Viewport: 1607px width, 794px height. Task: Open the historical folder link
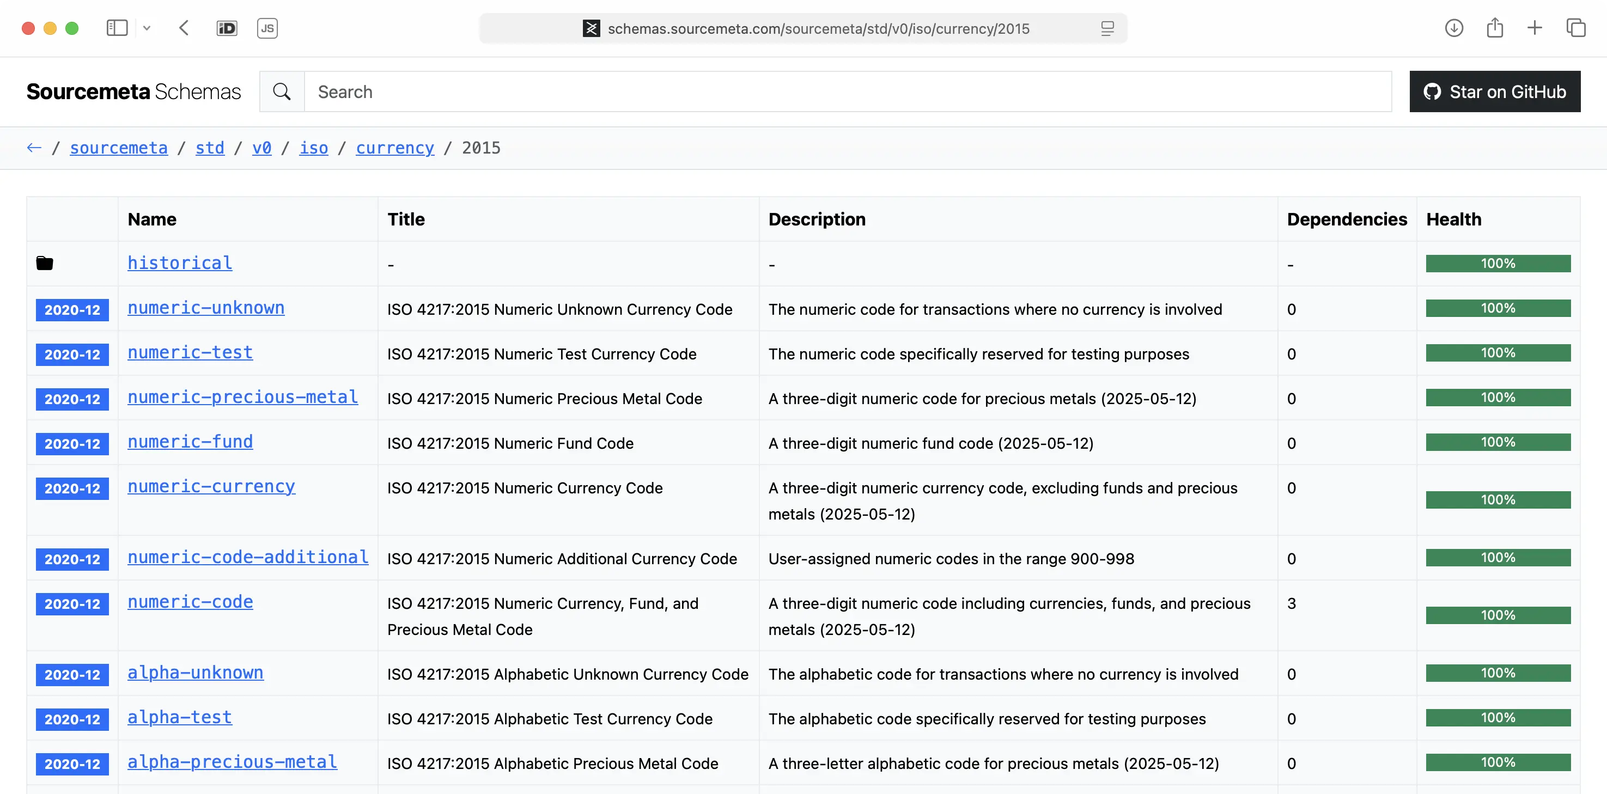point(180,263)
